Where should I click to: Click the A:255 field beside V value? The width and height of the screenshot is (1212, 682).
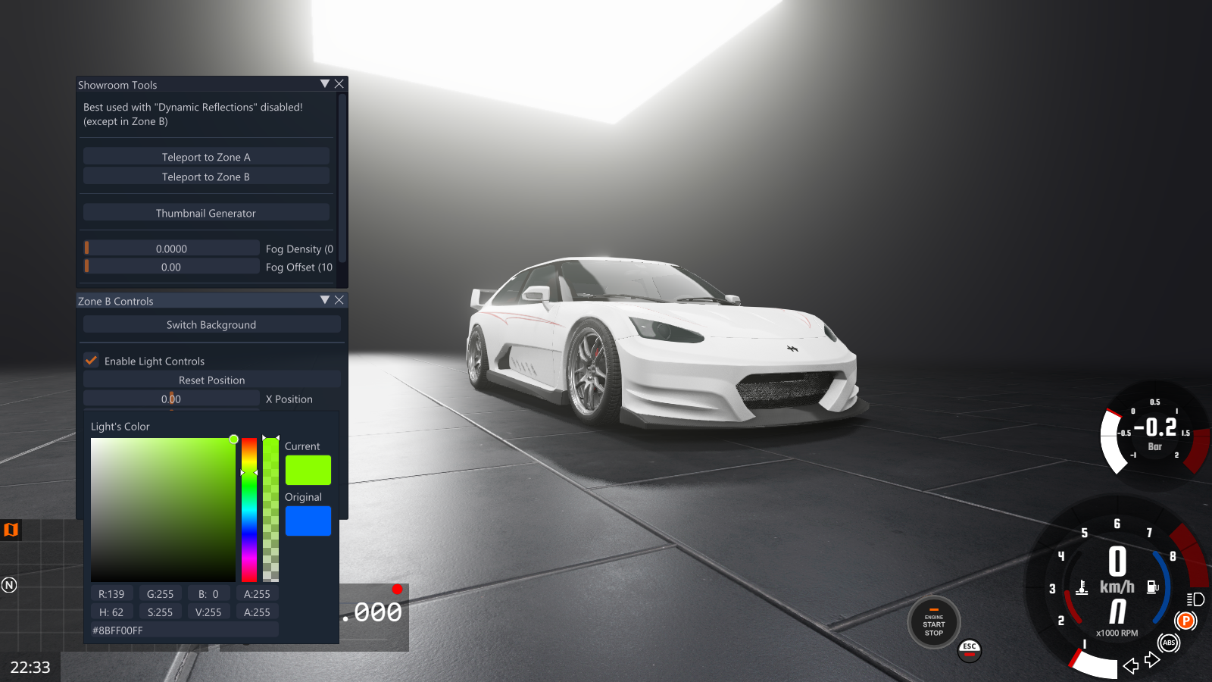(258, 612)
